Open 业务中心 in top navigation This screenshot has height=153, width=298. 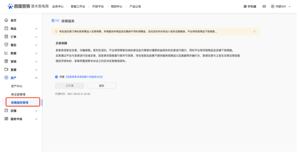58,6
